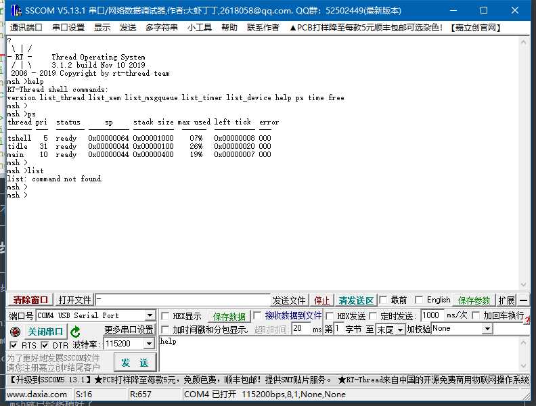Enable the HEX发送 checkbox
This screenshot has height=406, width=536.
[x=330, y=316]
